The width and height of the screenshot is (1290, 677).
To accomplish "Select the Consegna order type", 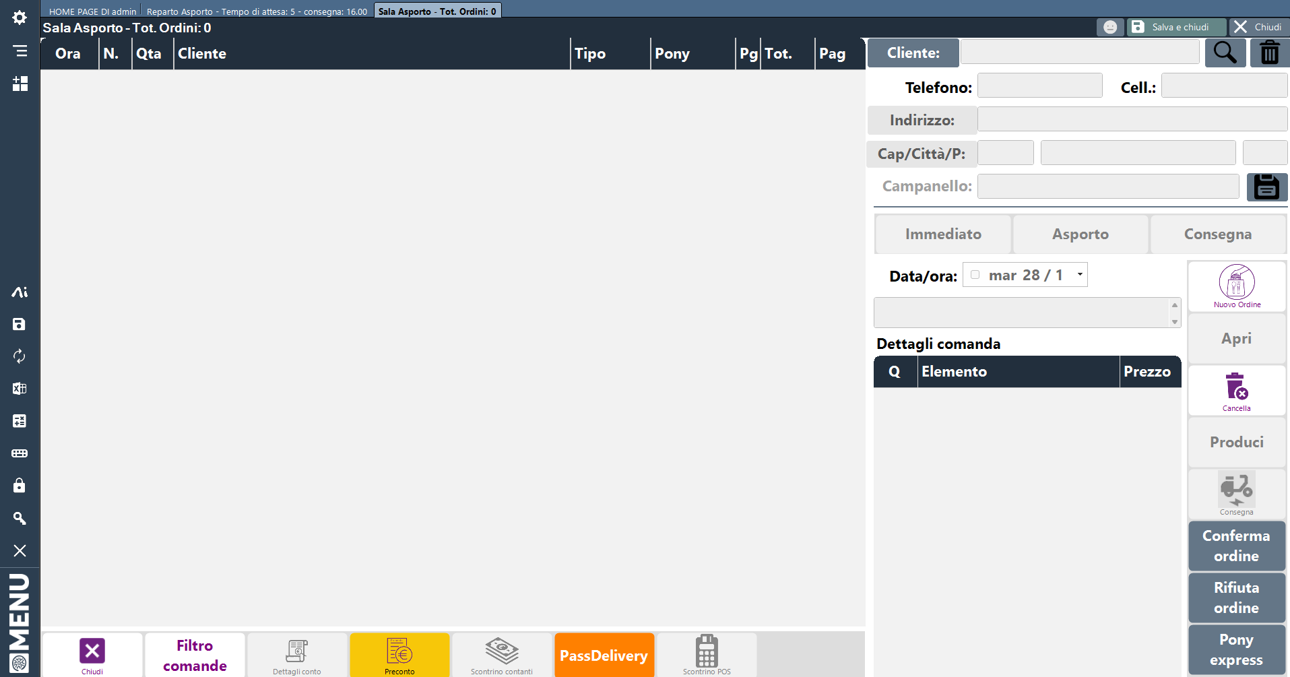I will pos(1217,234).
